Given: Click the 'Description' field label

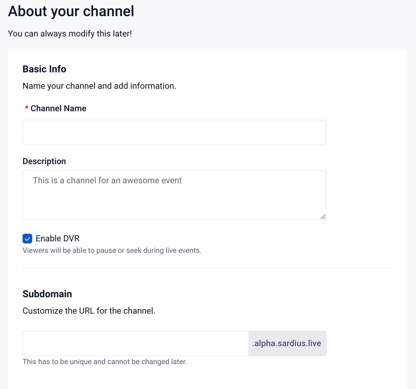Looking at the screenshot, I should pos(44,161).
